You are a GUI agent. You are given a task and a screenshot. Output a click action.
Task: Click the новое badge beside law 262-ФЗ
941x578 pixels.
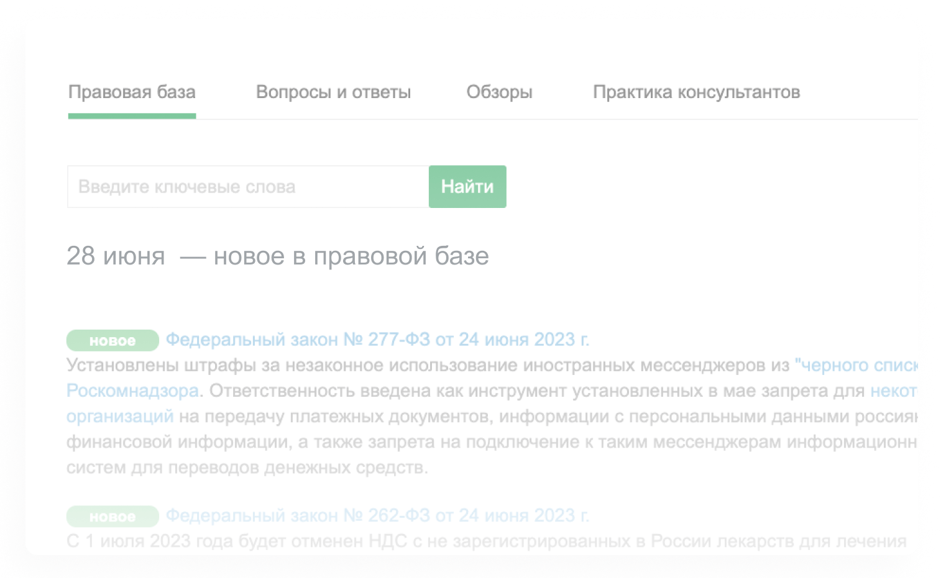coord(112,516)
